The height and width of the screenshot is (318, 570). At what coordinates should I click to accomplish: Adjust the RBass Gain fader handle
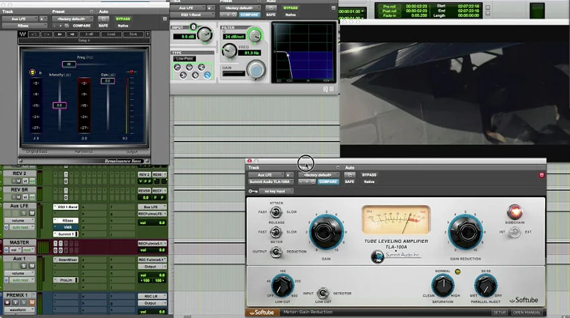point(107,81)
